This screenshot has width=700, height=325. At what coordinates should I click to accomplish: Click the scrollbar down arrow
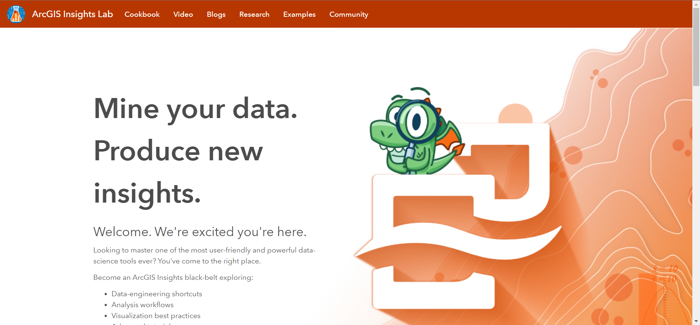pos(696,321)
